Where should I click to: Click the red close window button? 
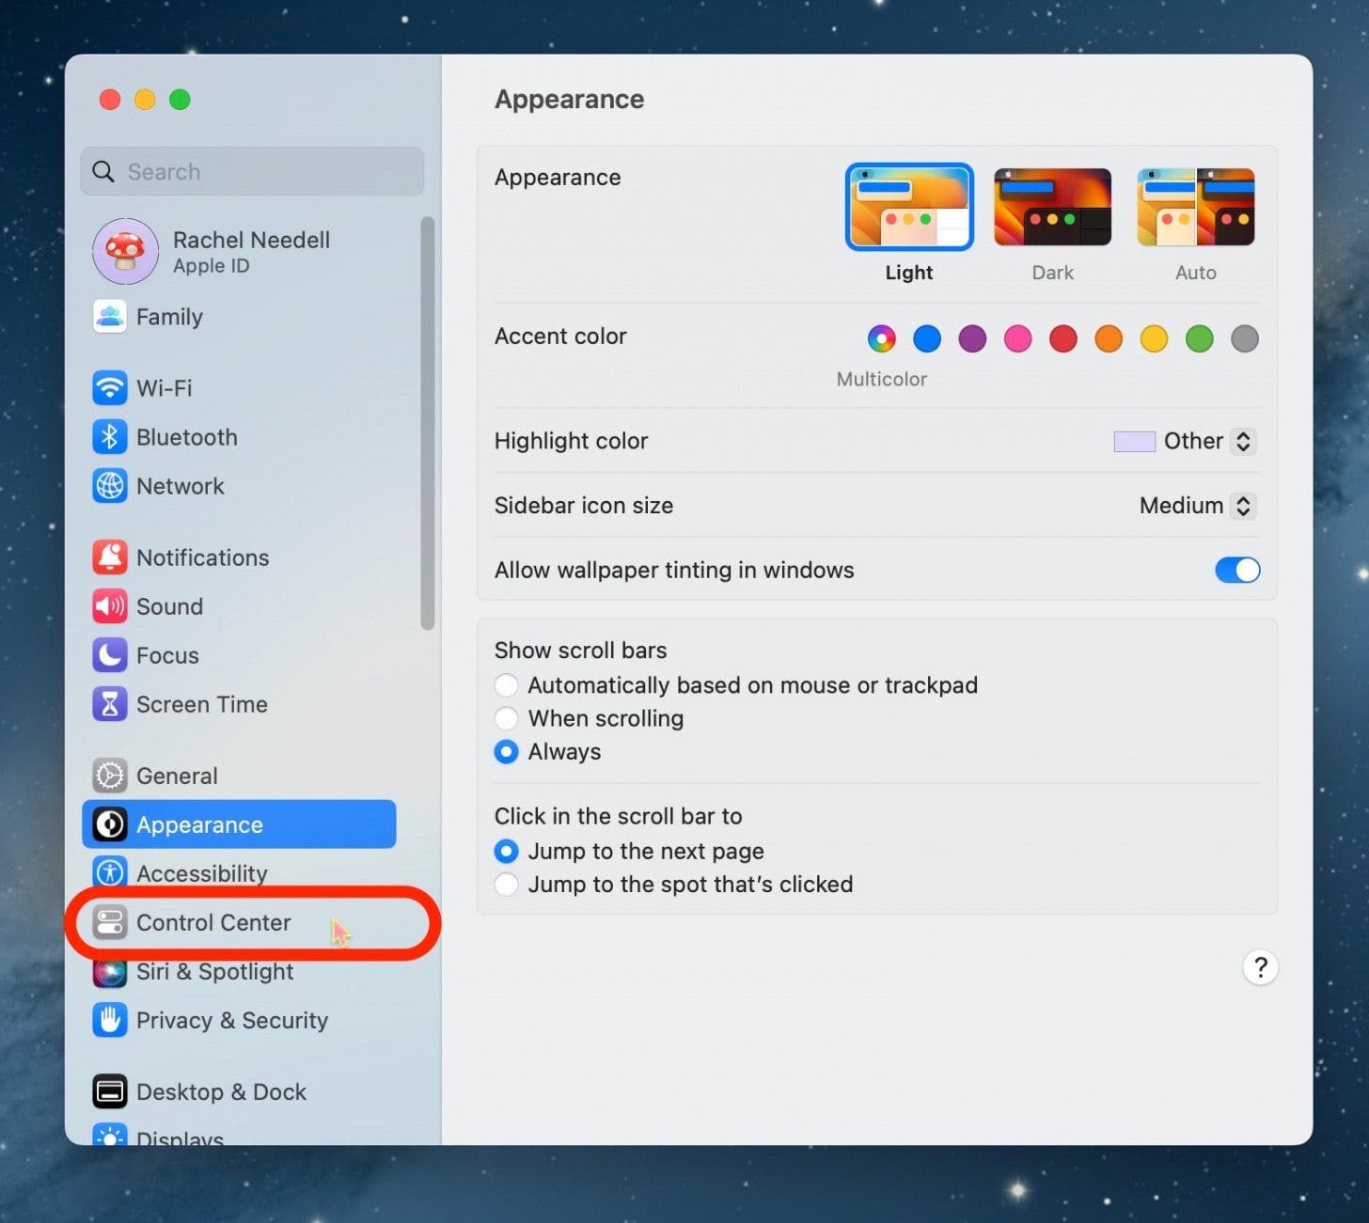(x=110, y=100)
